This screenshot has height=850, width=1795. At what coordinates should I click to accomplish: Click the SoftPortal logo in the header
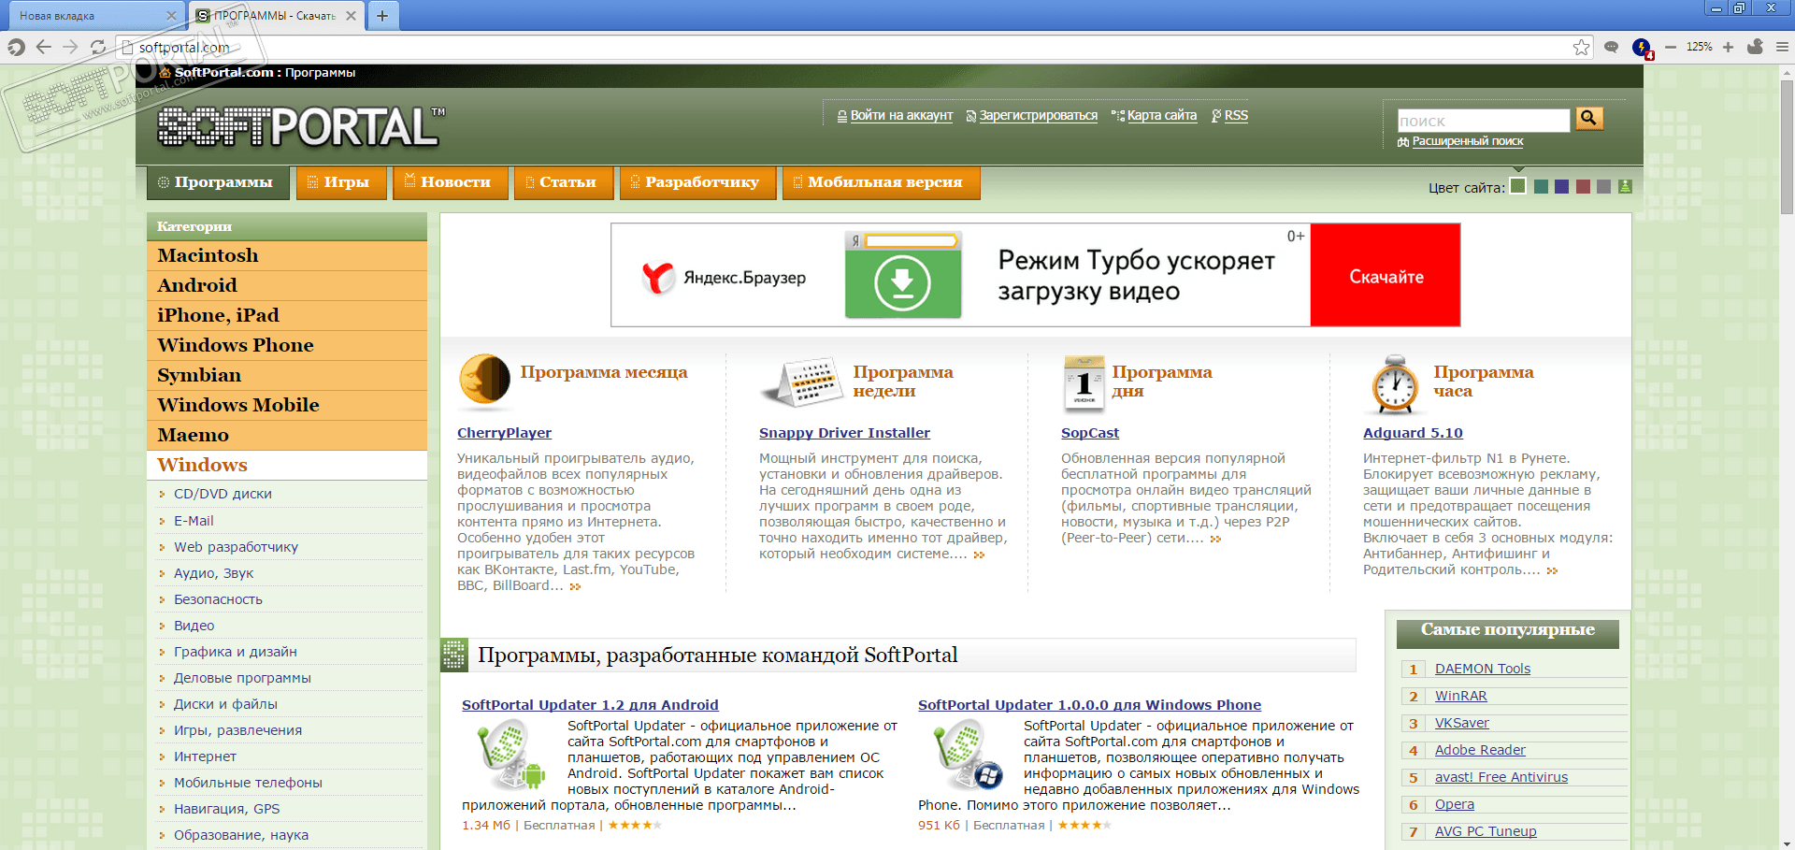[x=300, y=126]
